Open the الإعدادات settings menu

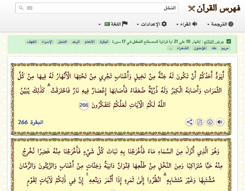[x=152, y=24]
